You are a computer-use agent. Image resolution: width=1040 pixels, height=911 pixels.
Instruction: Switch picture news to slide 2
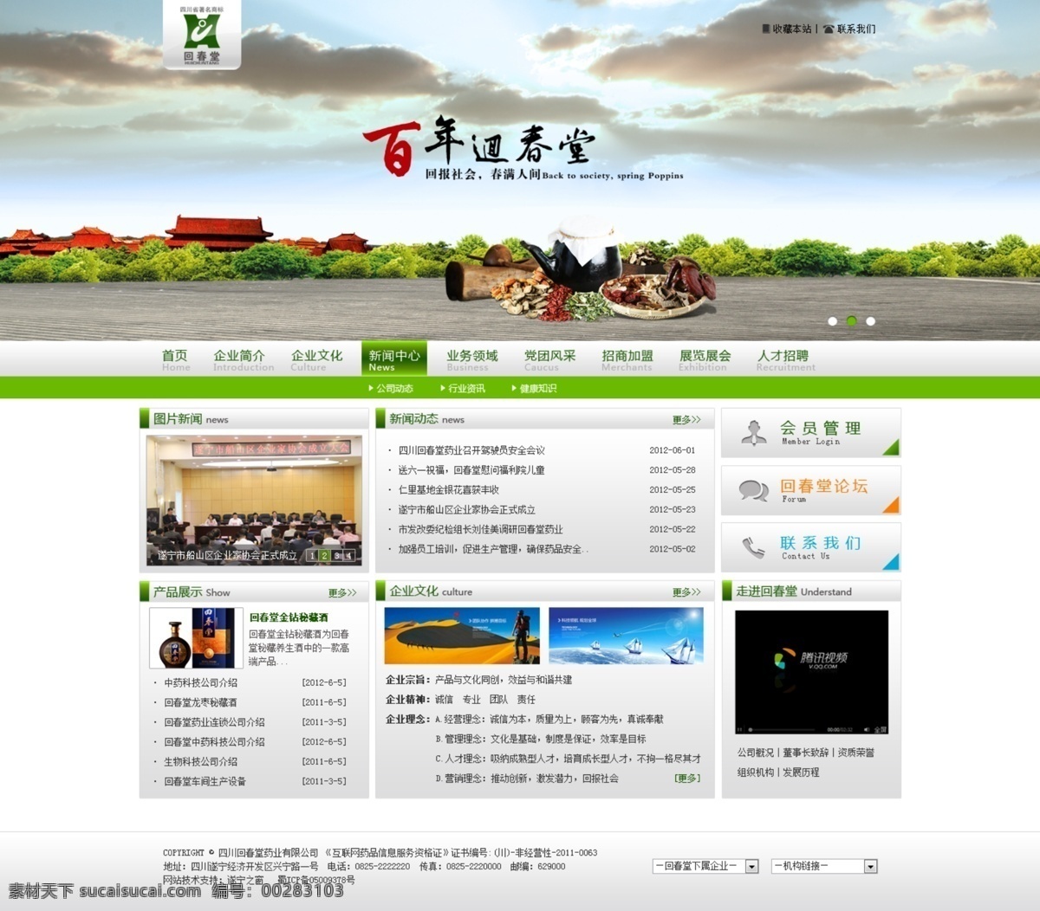324,556
